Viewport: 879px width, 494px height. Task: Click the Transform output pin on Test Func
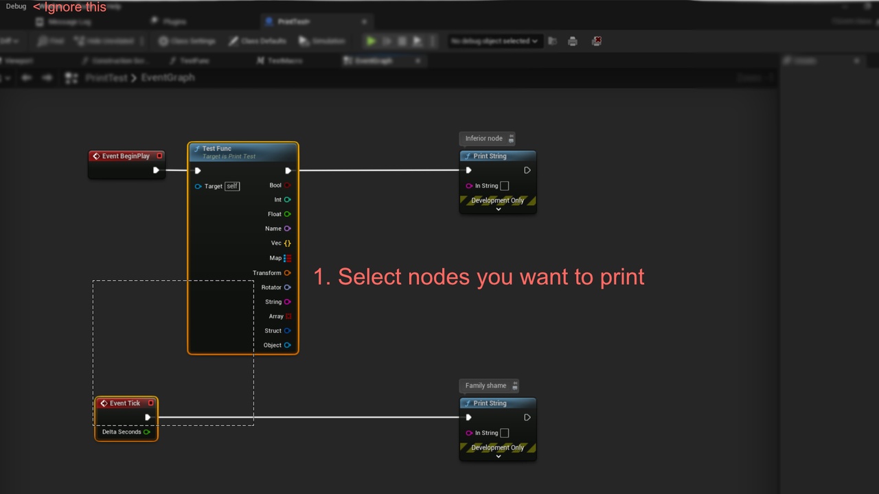point(288,273)
